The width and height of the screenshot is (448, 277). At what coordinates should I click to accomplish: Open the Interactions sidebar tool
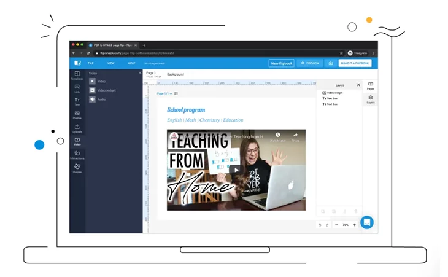pyautogui.click(x=77, y=155)
